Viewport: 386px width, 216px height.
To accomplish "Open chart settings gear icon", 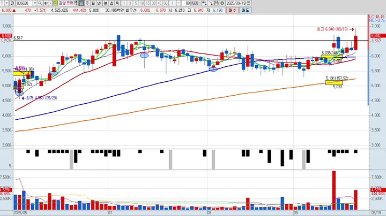I will [222, 3].
